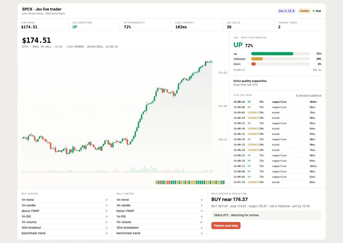Click the Live Price $174.51 card
Image resolution: width=343 pixels, height=243 pixels.
click(43, 25)
